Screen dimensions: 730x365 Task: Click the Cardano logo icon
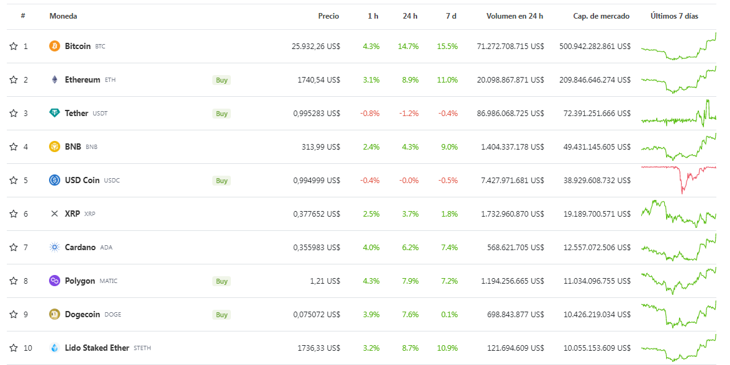point(55,247)
